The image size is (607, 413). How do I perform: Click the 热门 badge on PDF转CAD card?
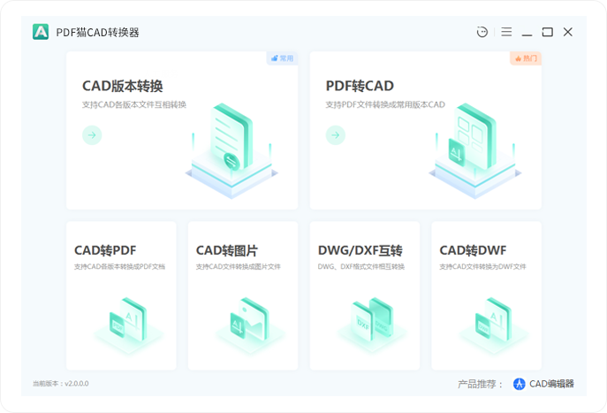click(526, 58)
